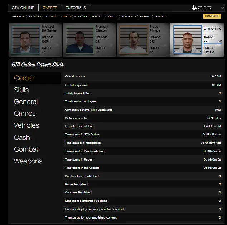Open the TUTORIALS top tab
Viewport: 227px width, 225px height.
coord(76,8)
